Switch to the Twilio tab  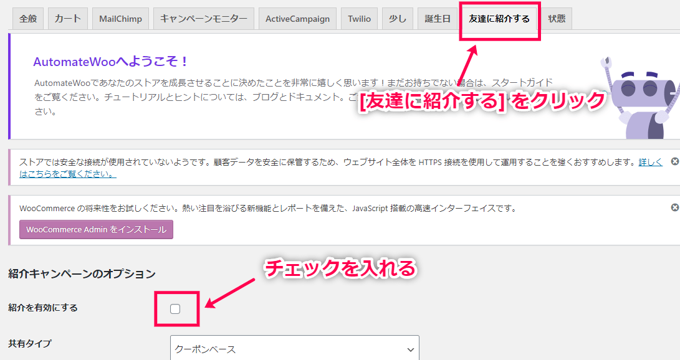coord(358,19)
